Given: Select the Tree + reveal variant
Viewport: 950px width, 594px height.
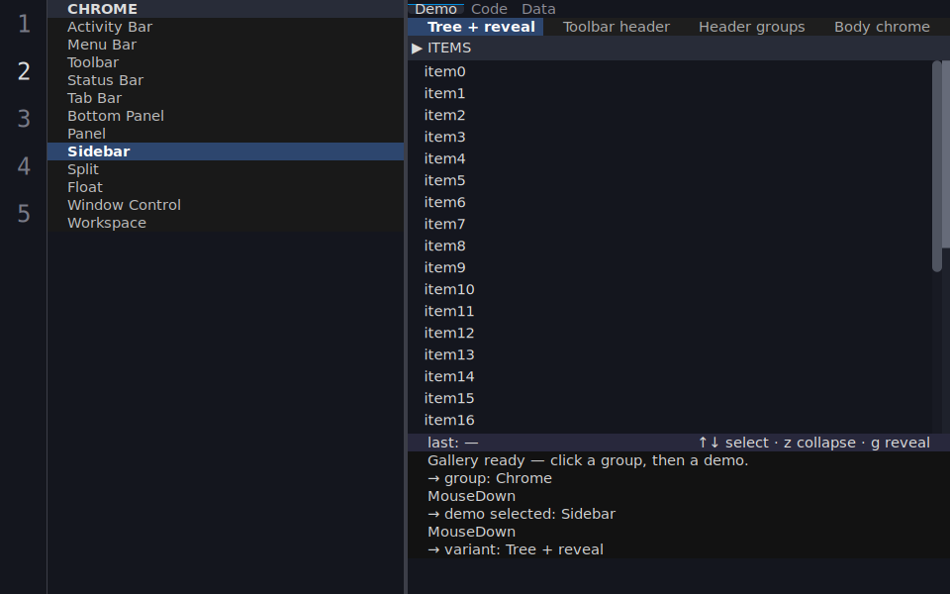Looking at the screenshot, I should (x=476, y=27).
